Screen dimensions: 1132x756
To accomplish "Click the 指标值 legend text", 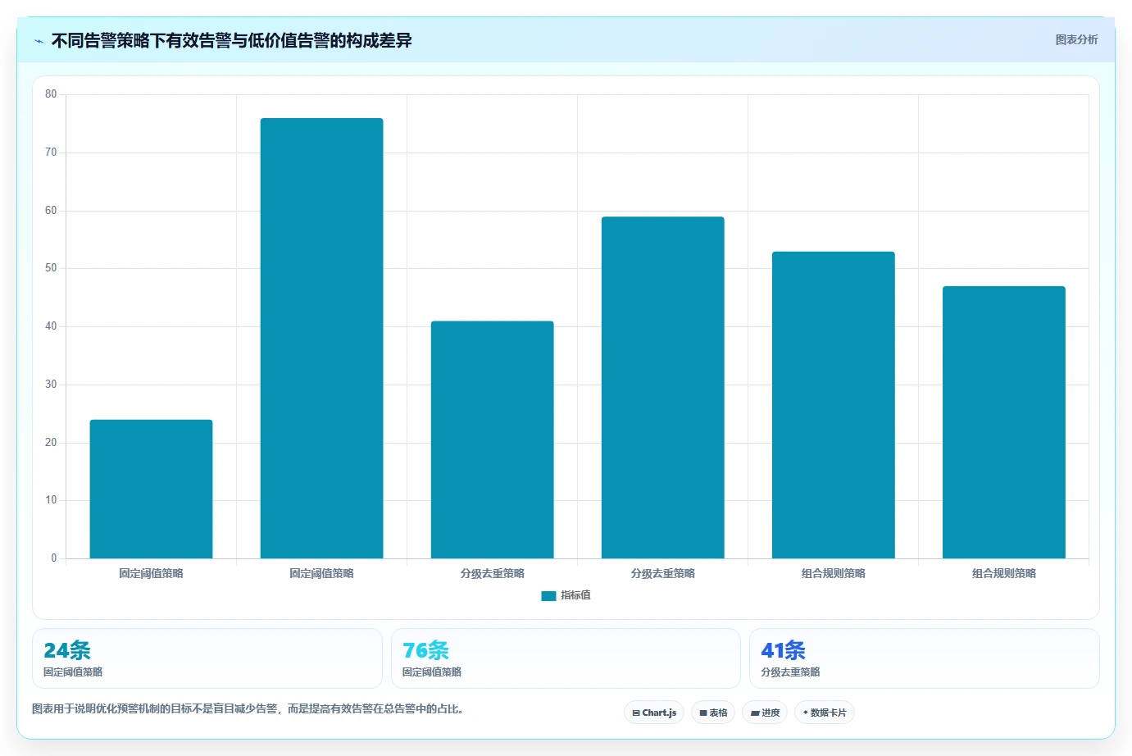I will 575,595.
